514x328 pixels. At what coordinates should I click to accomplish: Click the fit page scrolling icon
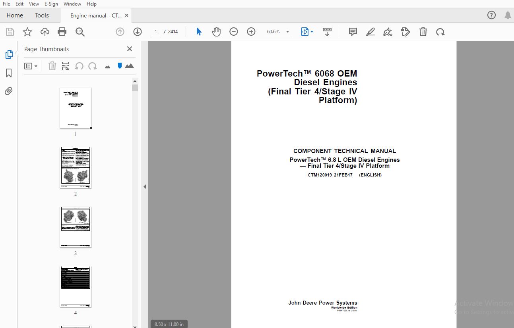click(x=305, y=32)
